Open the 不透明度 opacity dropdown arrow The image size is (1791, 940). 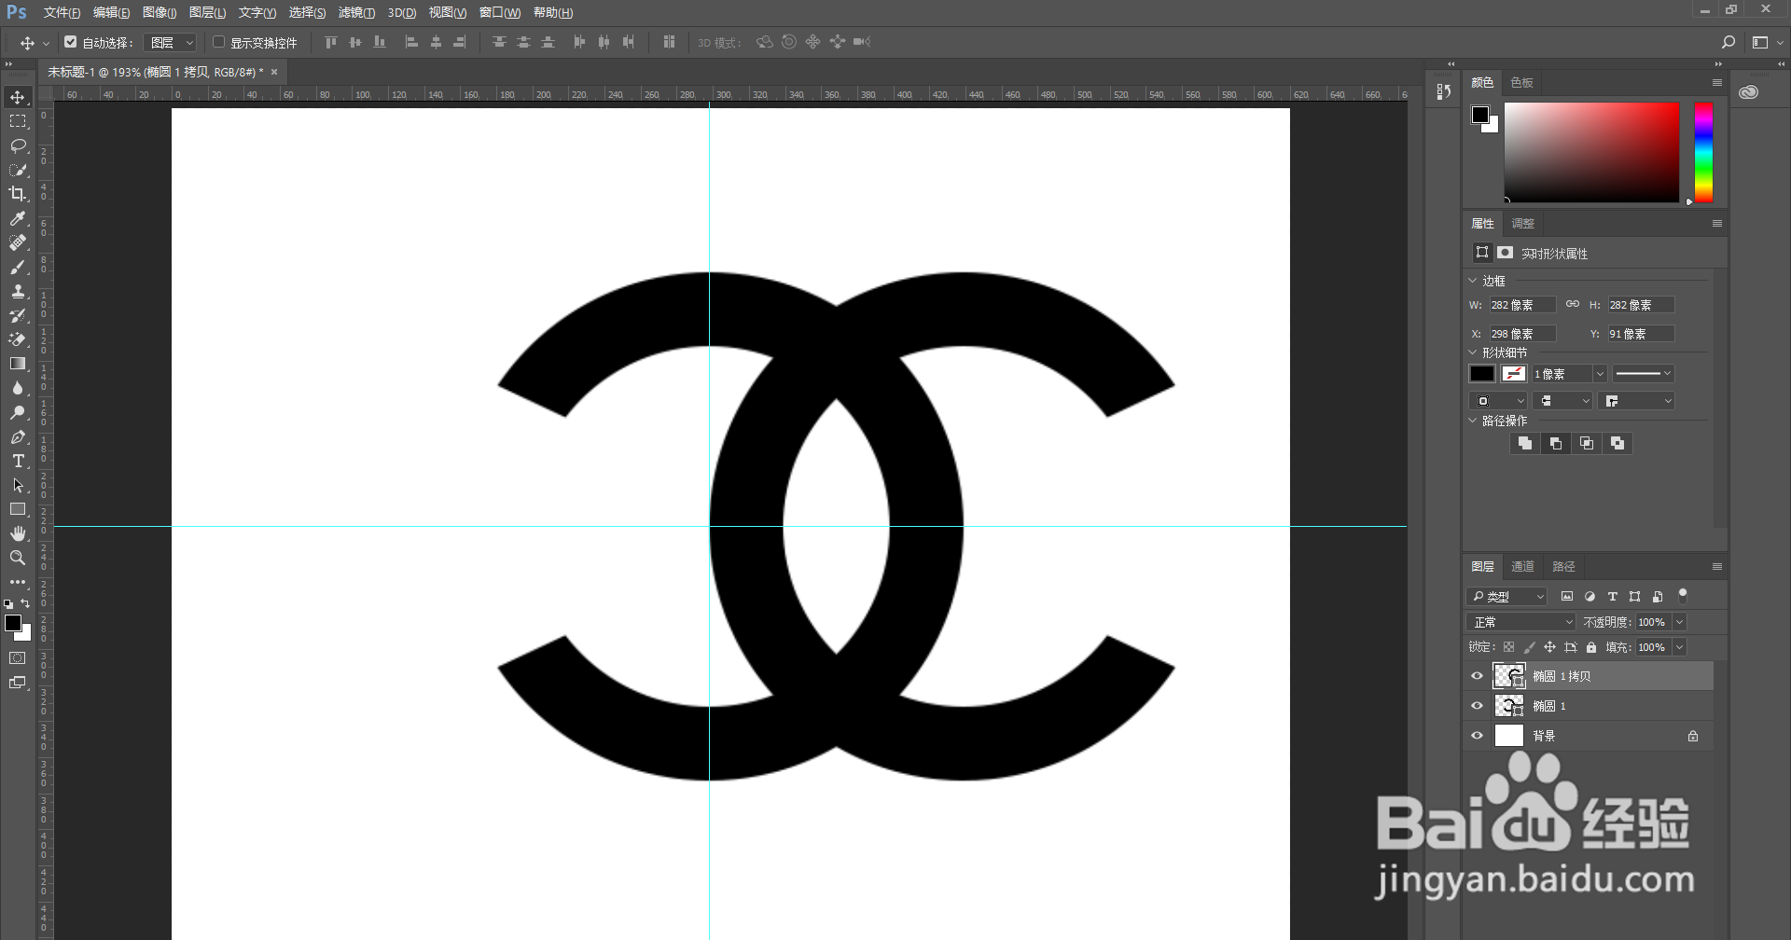1680,622
